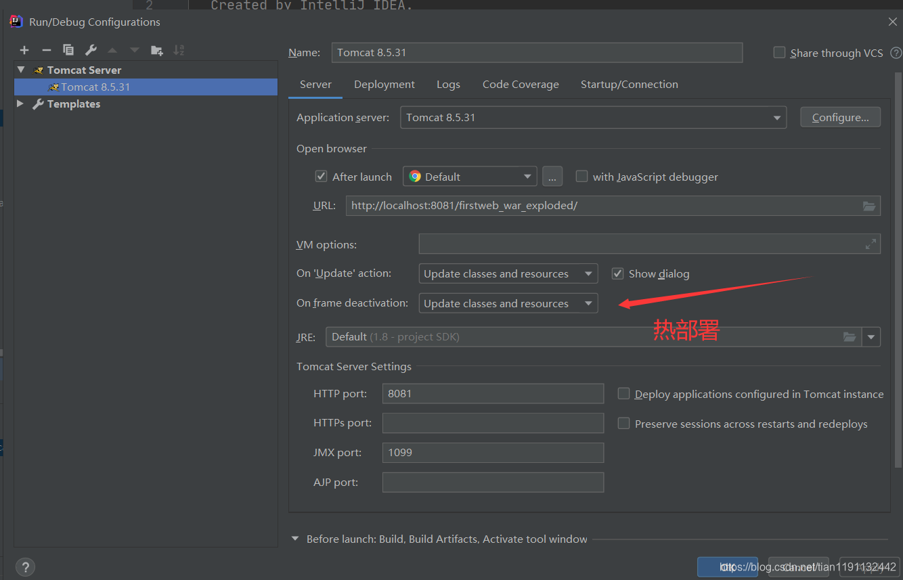Image resolution: width=903 pixels, height=580 pixels.
Task: Open edit templates wrench icon
Action: 91,50
